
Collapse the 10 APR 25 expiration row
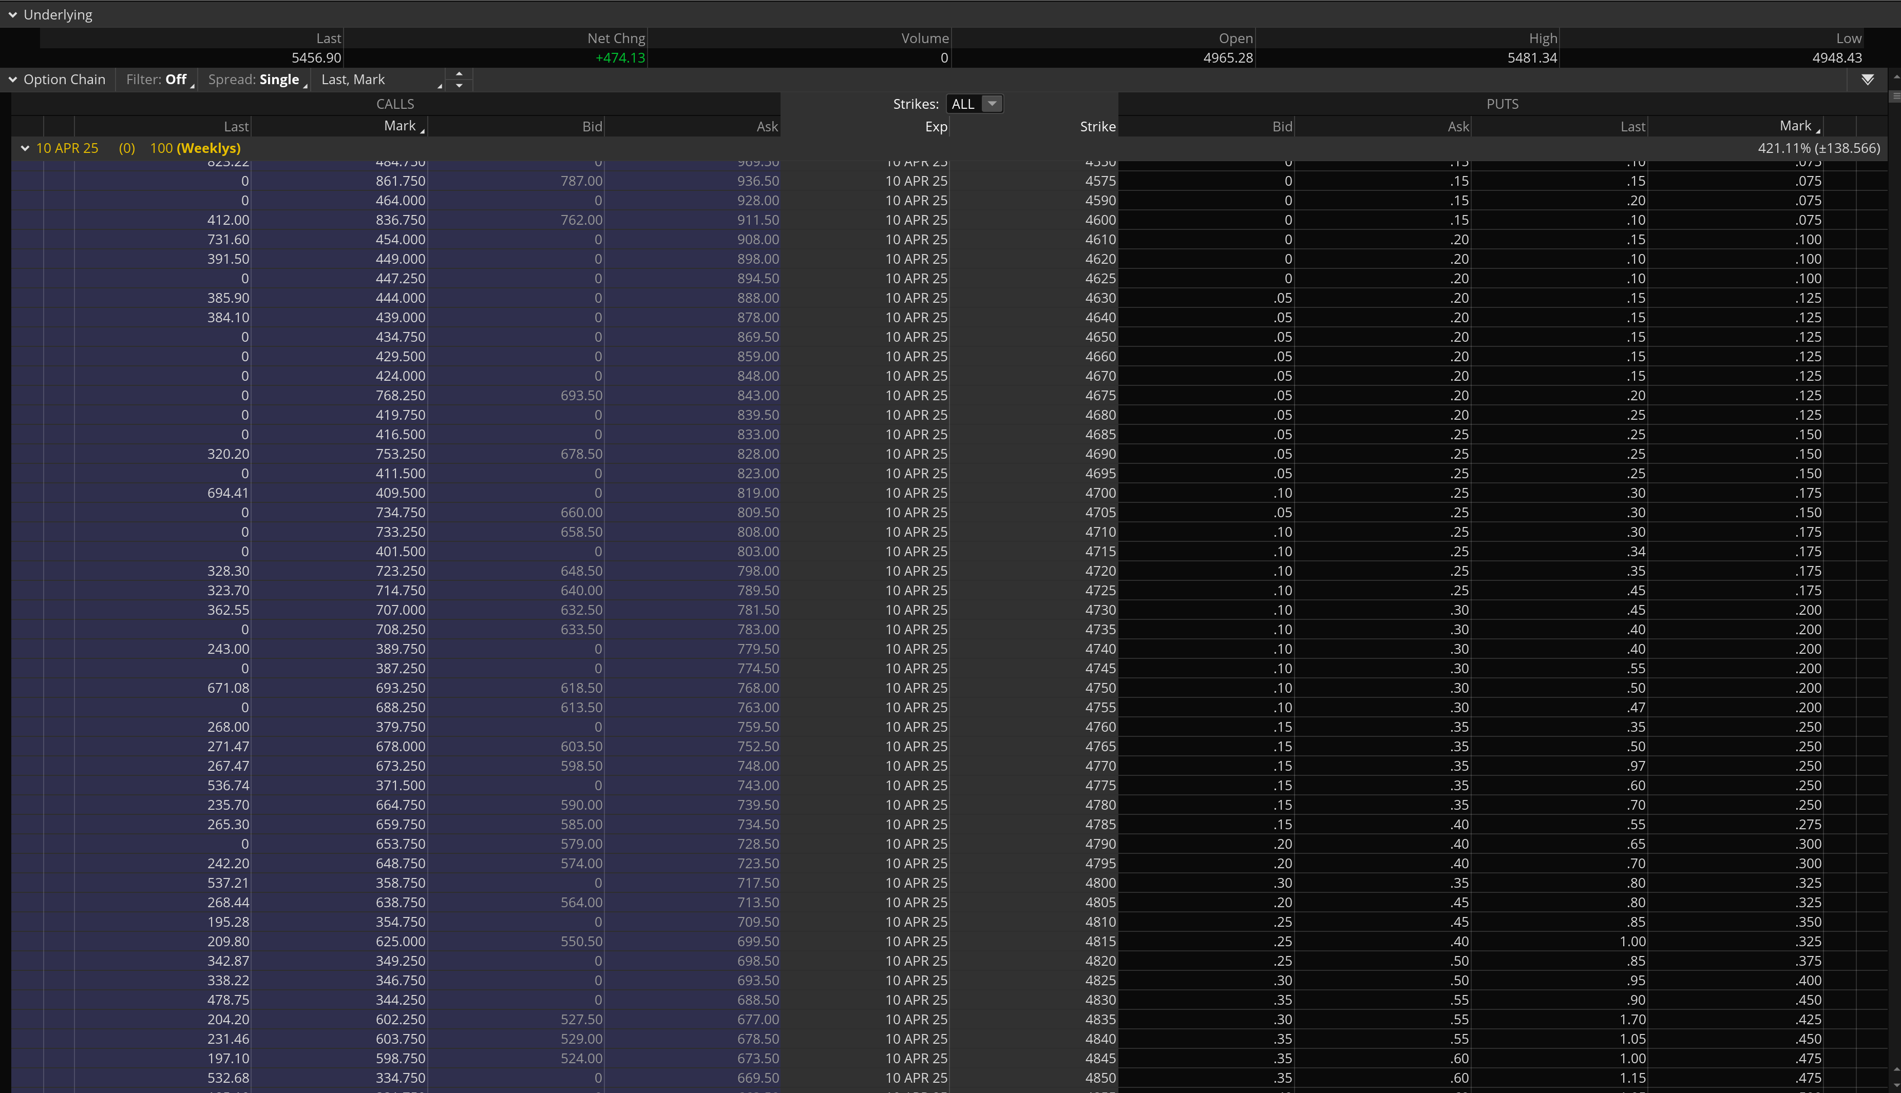[x=25, y=149]
